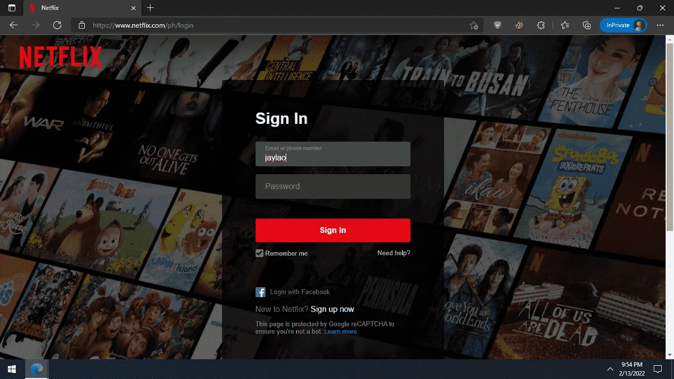674x379 pixels.
Task: Open the InPrivate profile button
Action: coord(623,25)
